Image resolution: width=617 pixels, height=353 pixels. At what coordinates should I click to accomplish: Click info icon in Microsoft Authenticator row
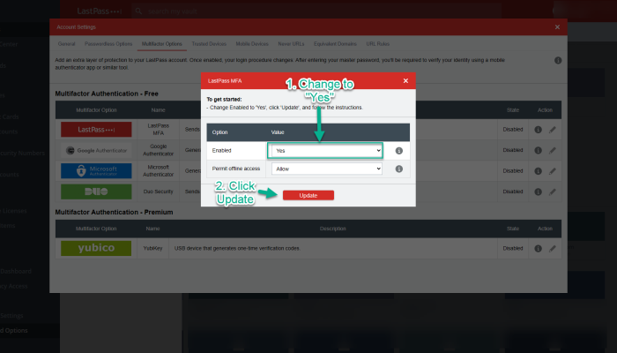coord(538,171)
